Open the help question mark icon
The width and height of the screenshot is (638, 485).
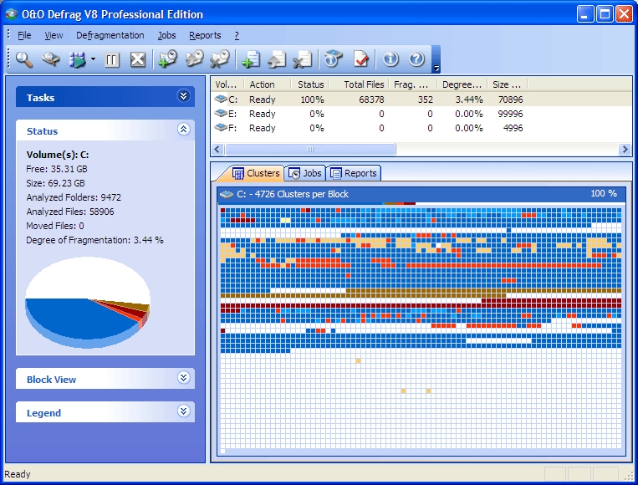point(416,59)
